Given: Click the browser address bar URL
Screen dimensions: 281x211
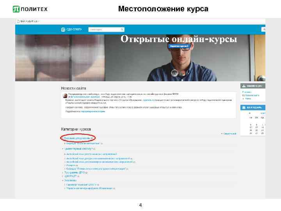Looking at the screenshot, I should (x=29, y=21).
